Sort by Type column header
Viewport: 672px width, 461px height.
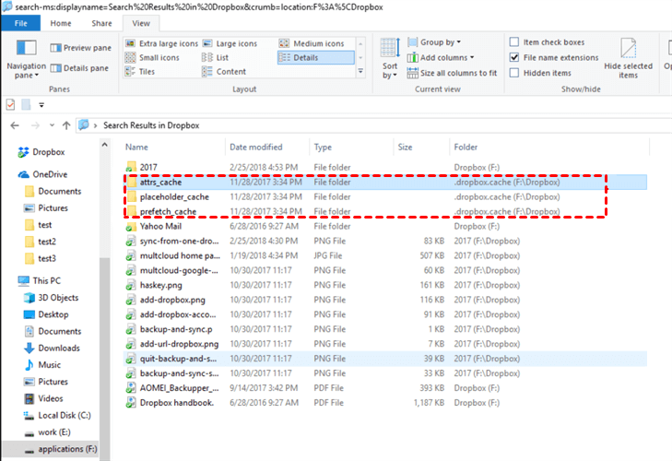[x=351, y=148]
